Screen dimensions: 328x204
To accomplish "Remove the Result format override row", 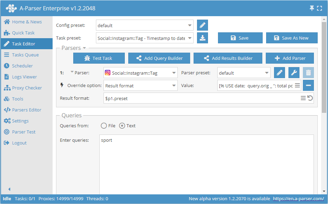I will [x=308, y=85].
